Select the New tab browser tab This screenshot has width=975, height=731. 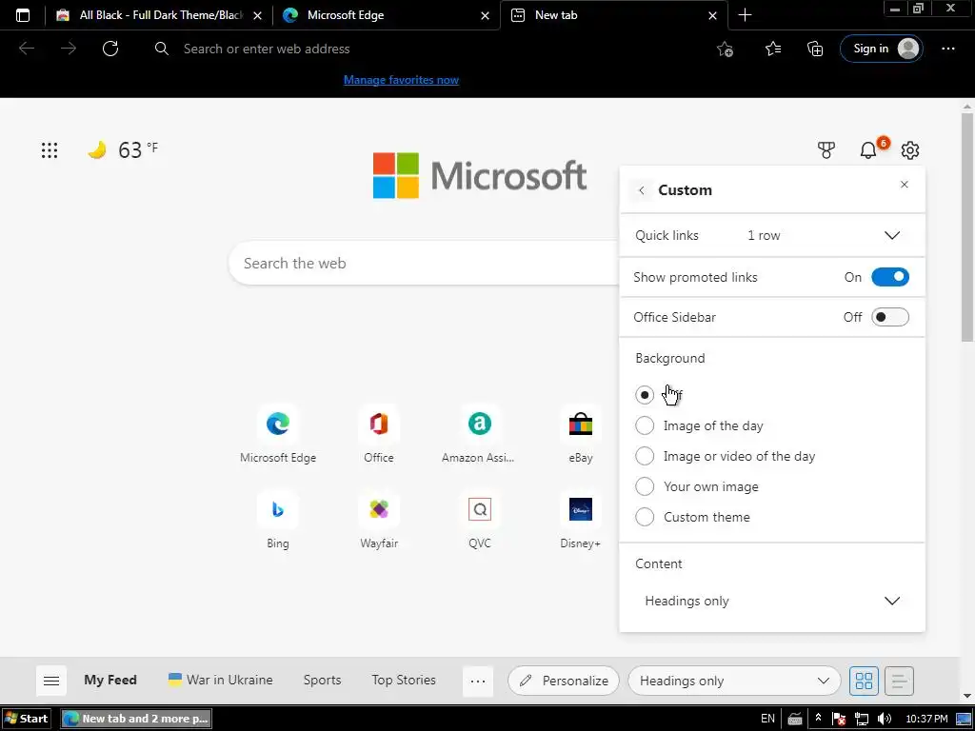pyautogui.click(x=613, y=15)
